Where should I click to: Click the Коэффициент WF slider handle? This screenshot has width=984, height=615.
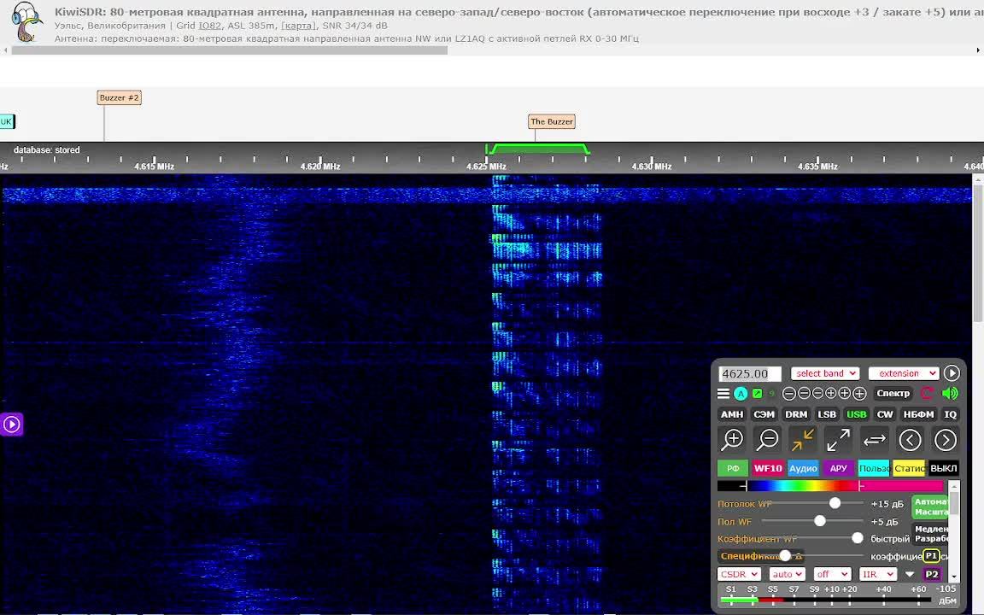point(858,538)
